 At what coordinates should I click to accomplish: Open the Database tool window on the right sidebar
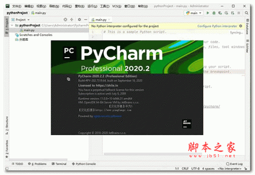coord(247,27)
